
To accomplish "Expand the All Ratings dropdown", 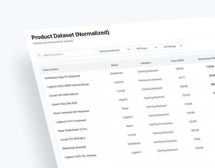I will point(173,46).
